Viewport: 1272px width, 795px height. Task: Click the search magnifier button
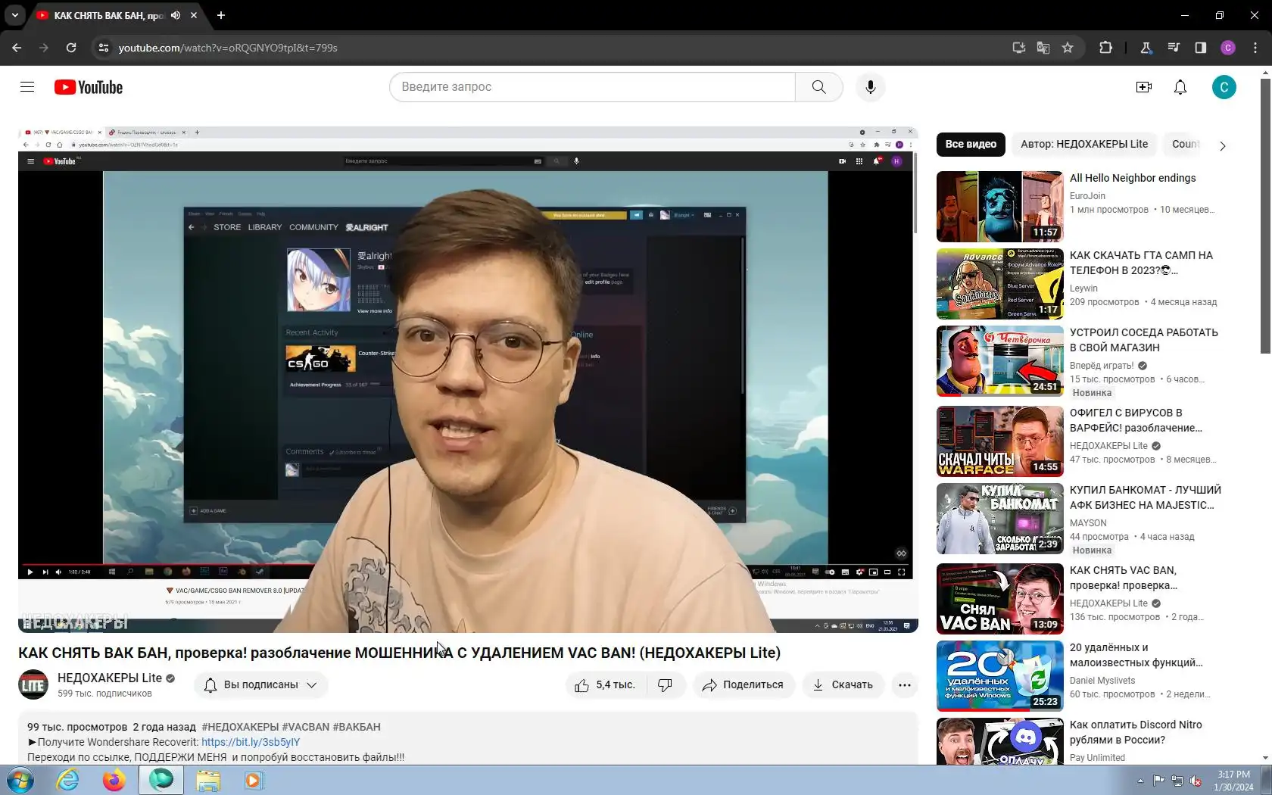point(818,87)
